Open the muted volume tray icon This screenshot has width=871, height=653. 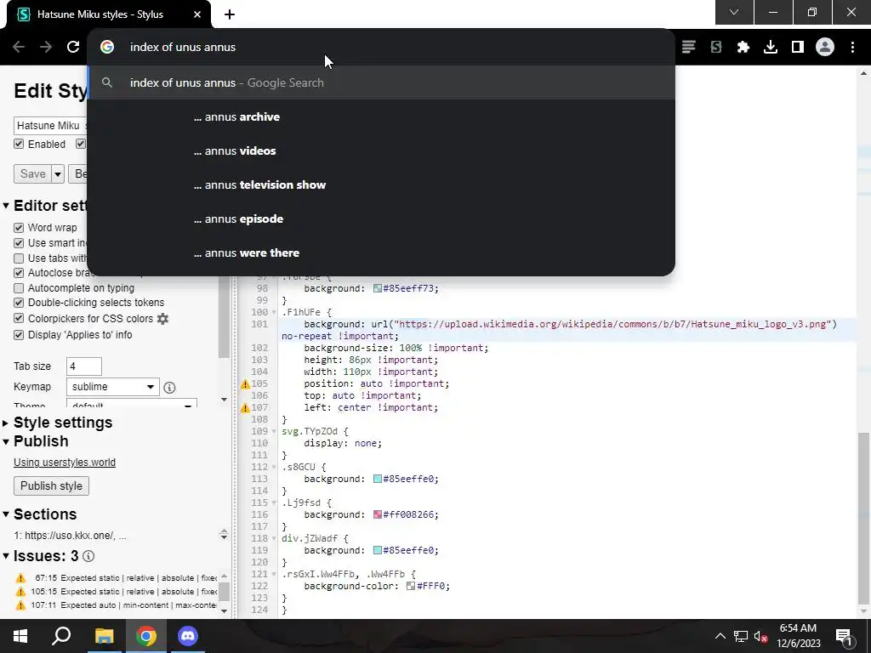click(x=760, y=636)
